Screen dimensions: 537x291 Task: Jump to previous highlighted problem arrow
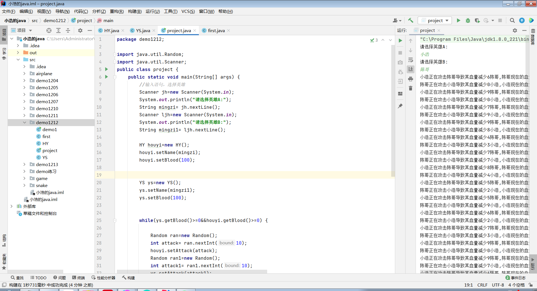coord(383,40)
